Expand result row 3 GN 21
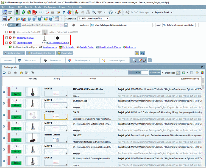206x168 pixels. coord(4,115)
